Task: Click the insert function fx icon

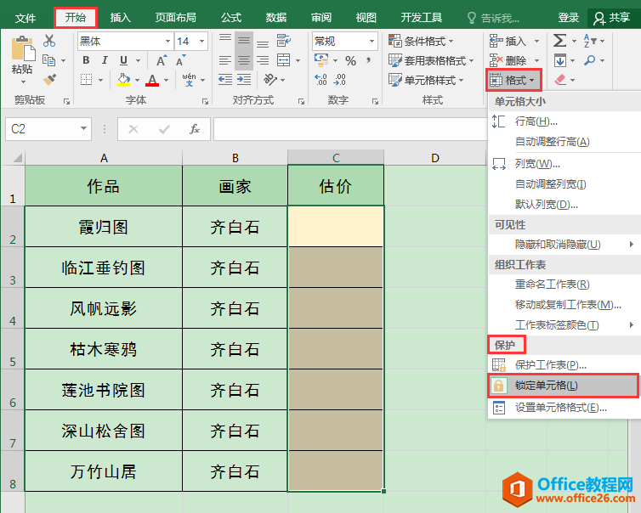Action: click(195, 129)
